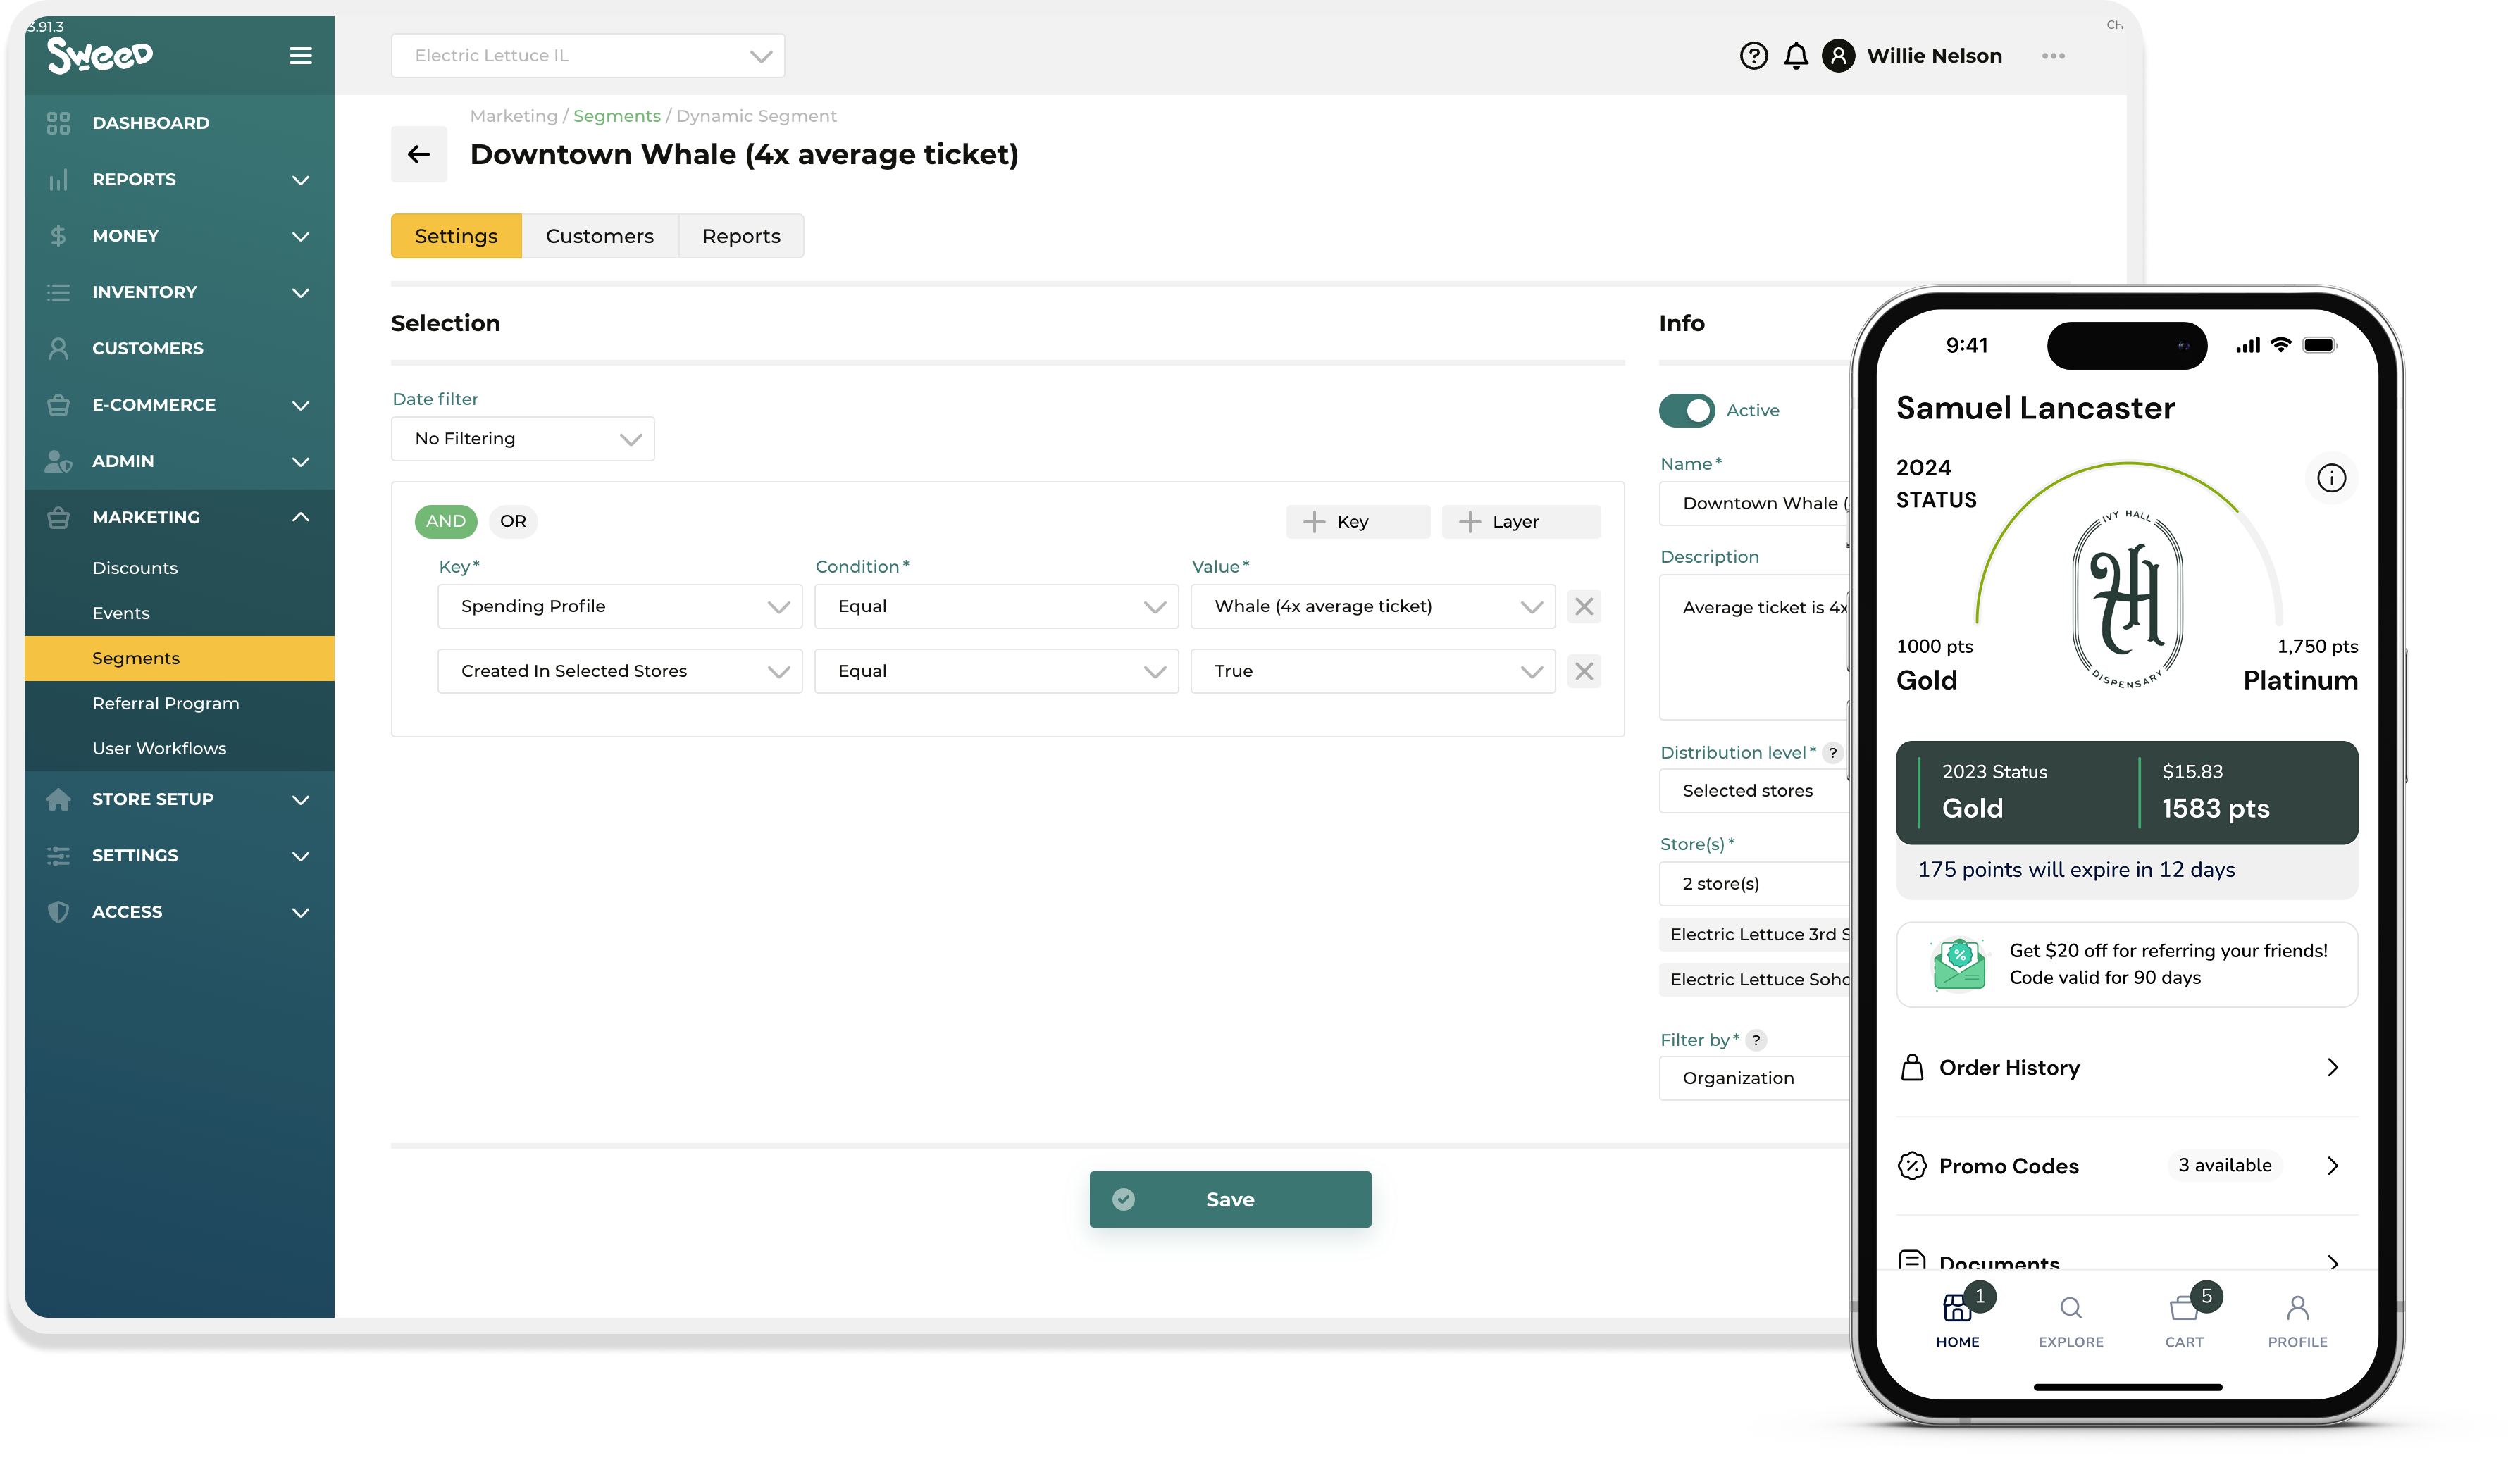Open the Spending Profile key dropdown
Image resolution: width=2508 pixels, height=1484 pixels.
[x=619, y=606]
